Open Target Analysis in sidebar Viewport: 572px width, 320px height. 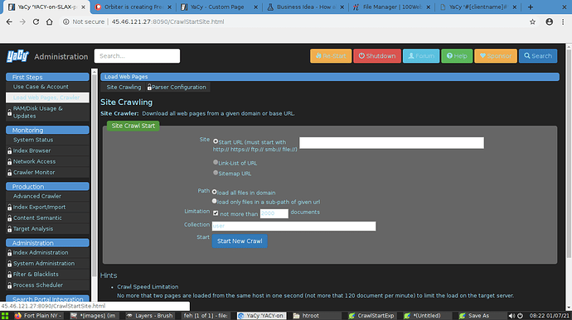tap(47, 229)
